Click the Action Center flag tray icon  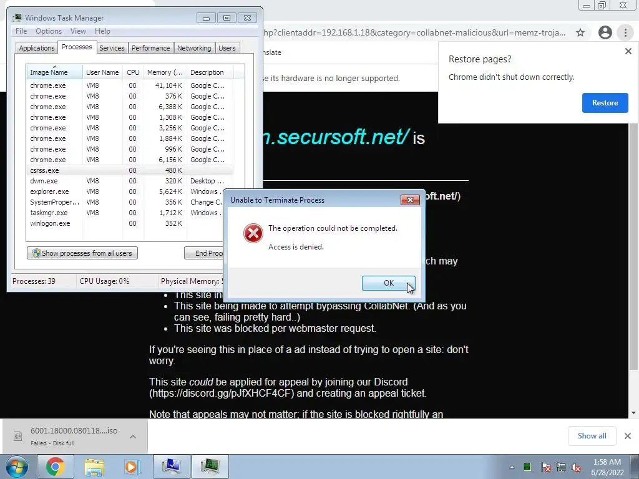click(x=546, y=467)
